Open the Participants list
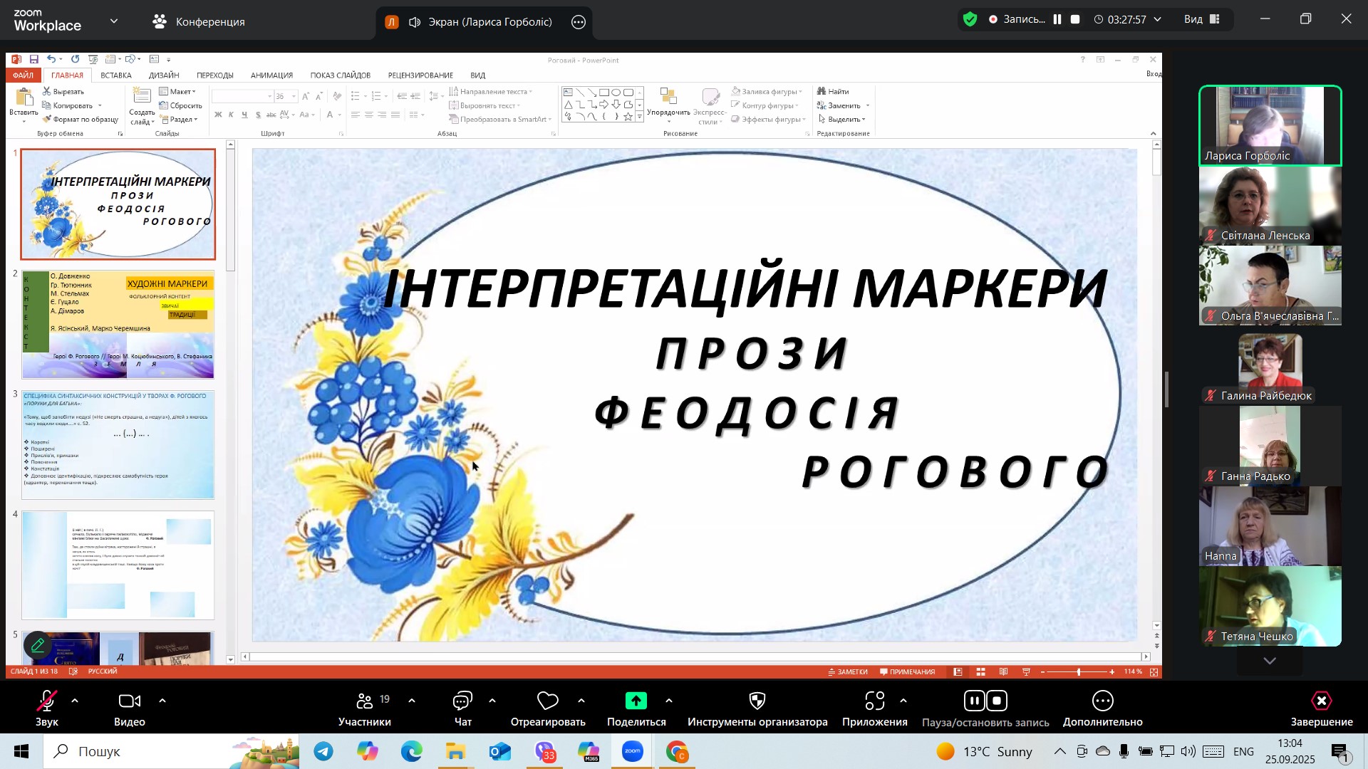 (x=364, y=702)
